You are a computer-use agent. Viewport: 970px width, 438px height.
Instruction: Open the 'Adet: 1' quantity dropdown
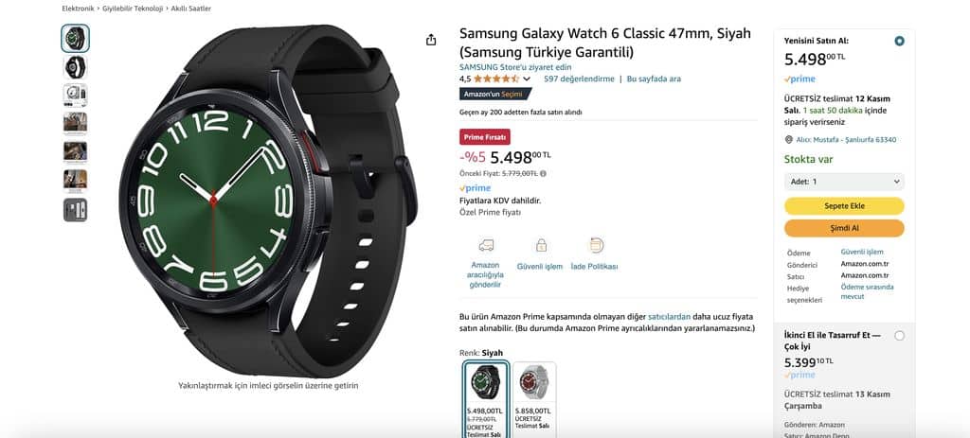click(x=844, y=182)
